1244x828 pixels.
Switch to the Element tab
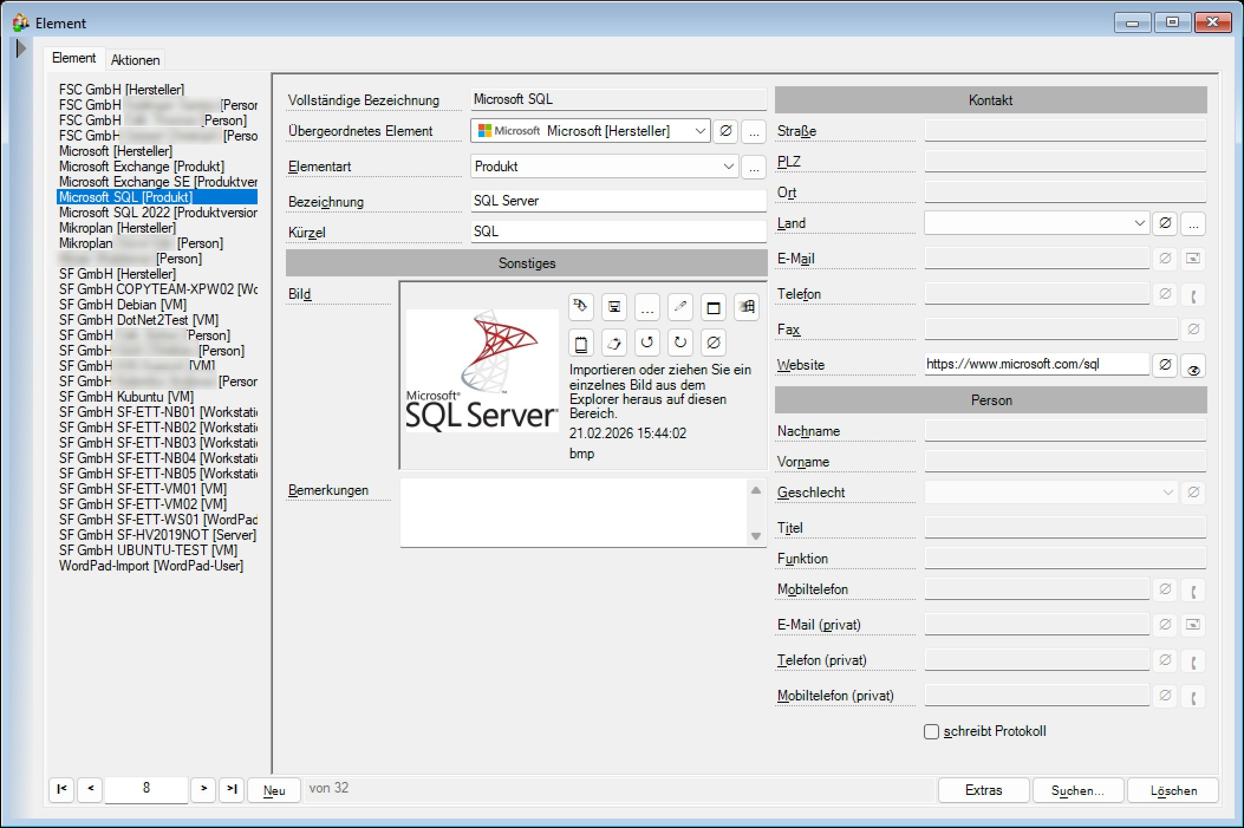[74, 58]
